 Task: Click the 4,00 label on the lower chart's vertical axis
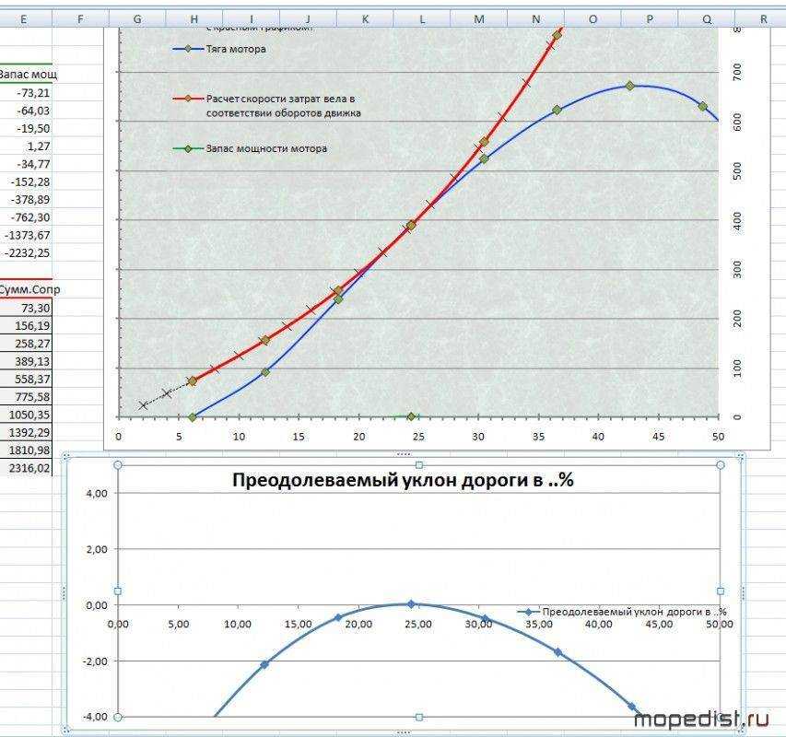tap(97, 494)
